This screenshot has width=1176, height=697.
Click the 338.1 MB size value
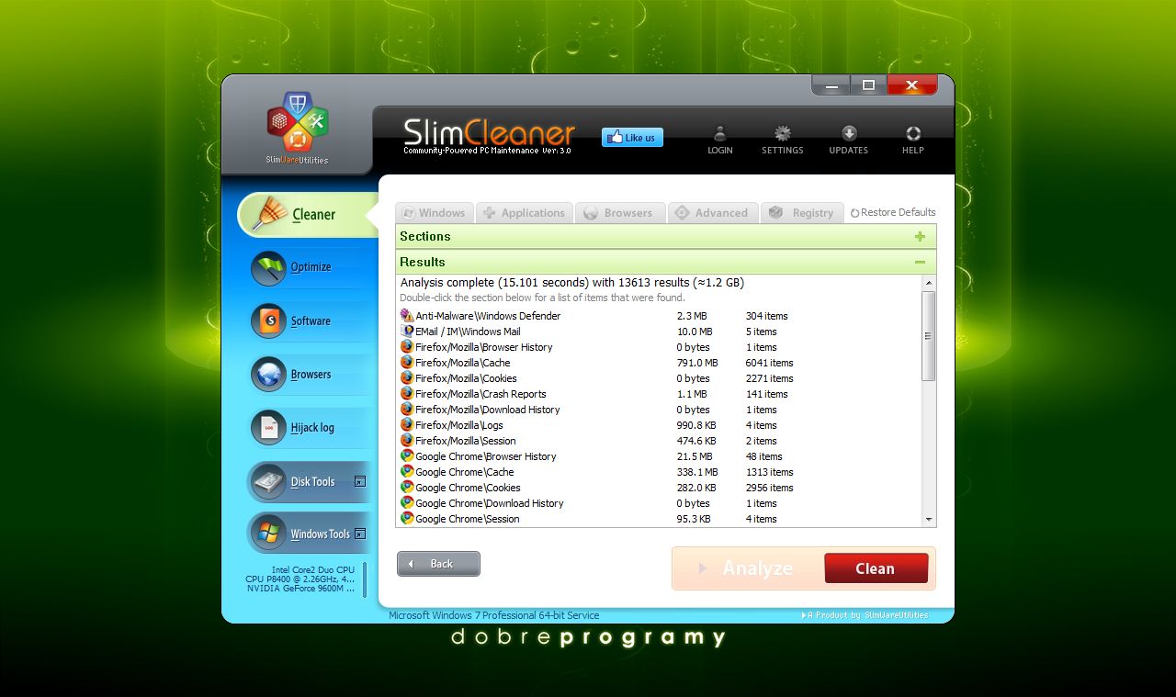tap(697, 472)
